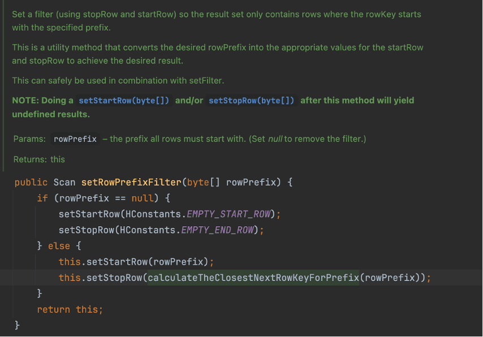Click the 'null' keyword in the if condition
This screenshot has width=483, height=337.
point(143,198)
